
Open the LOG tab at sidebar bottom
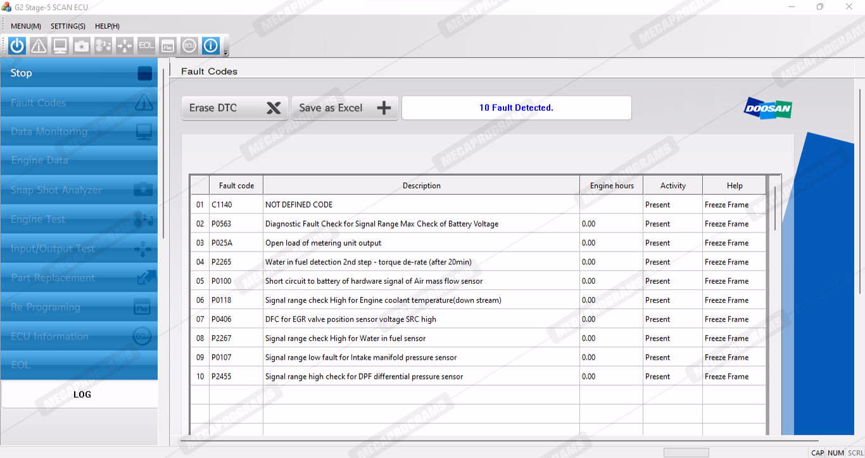[79, 394]
